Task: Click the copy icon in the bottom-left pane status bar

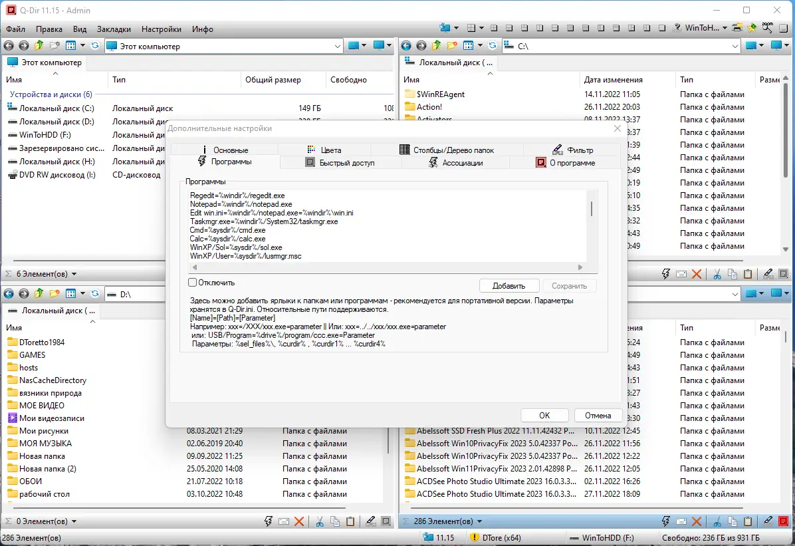Action: click(334, 521)
